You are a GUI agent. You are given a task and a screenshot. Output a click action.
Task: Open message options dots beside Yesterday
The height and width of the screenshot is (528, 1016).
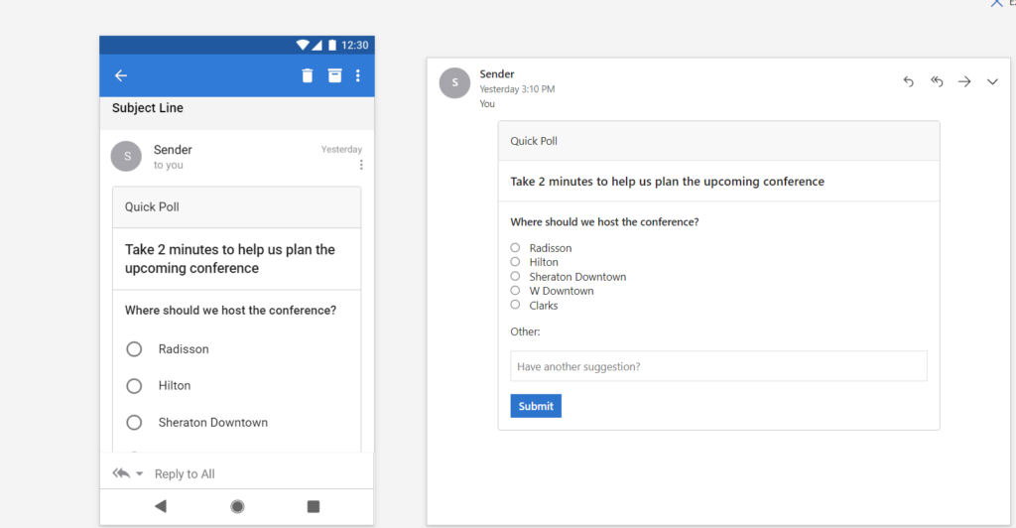(x=361, y=165)
